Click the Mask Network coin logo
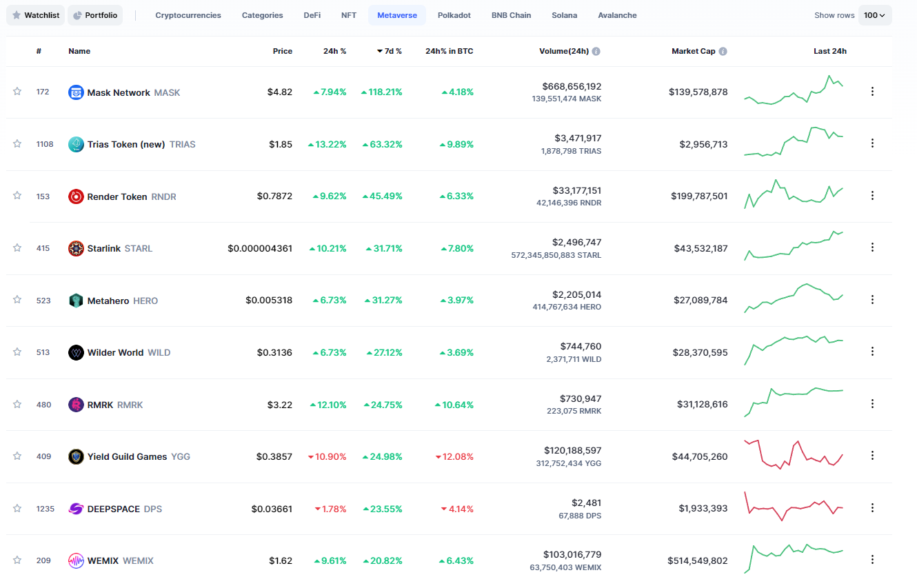 pos(76,92)
